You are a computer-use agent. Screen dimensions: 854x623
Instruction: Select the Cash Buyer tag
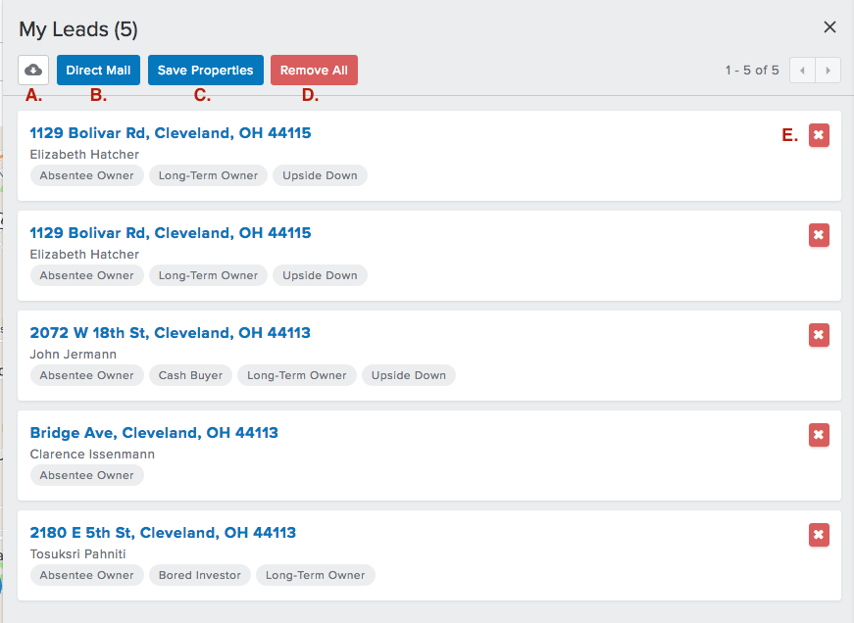click(190, 375)
